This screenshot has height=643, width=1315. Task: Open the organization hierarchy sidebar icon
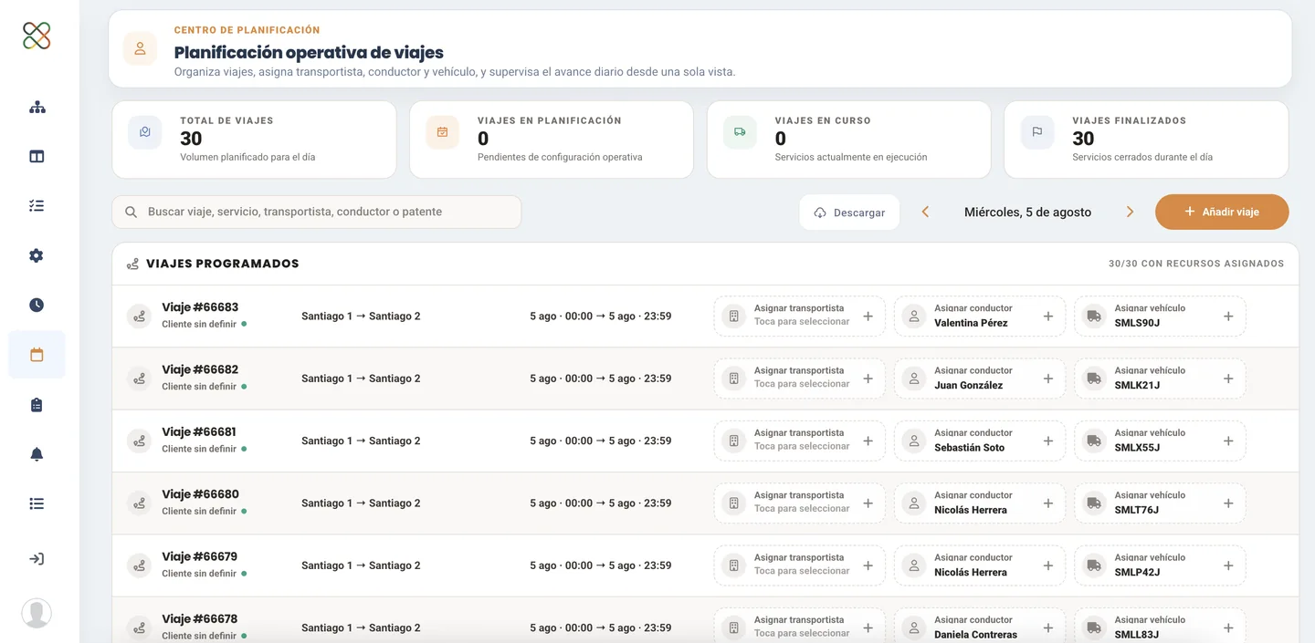click(37, 107)
